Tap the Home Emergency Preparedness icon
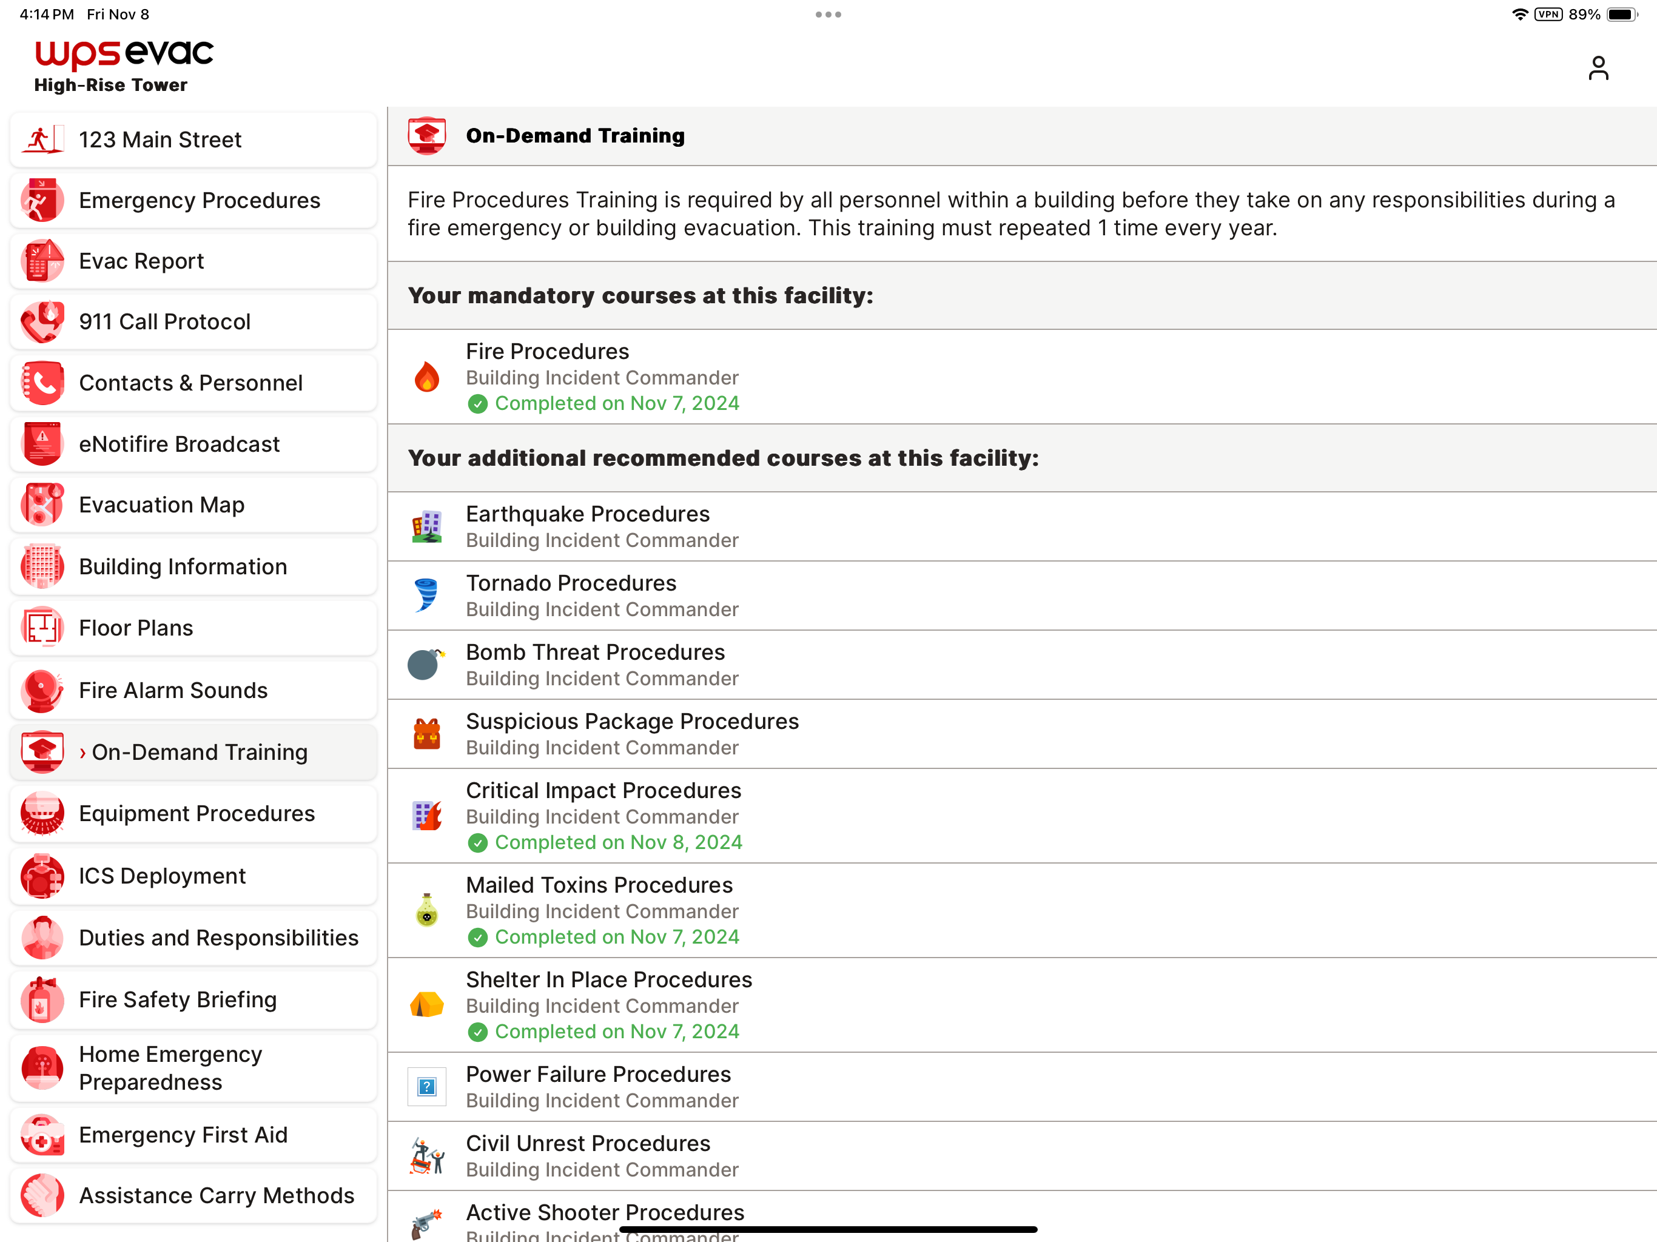 (42, 1068)
